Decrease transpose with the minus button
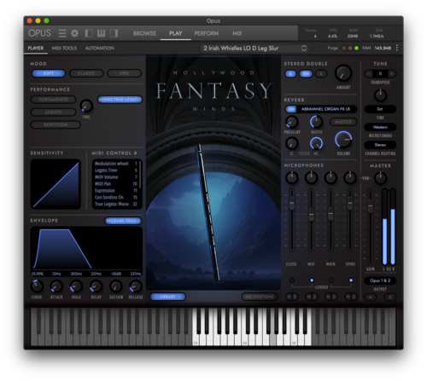Viewport: 427px width, 381px height. [x=369, y=74]
